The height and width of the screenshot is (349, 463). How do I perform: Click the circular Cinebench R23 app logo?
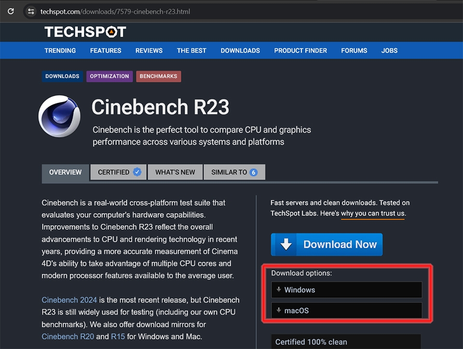(x=59, y=116)
